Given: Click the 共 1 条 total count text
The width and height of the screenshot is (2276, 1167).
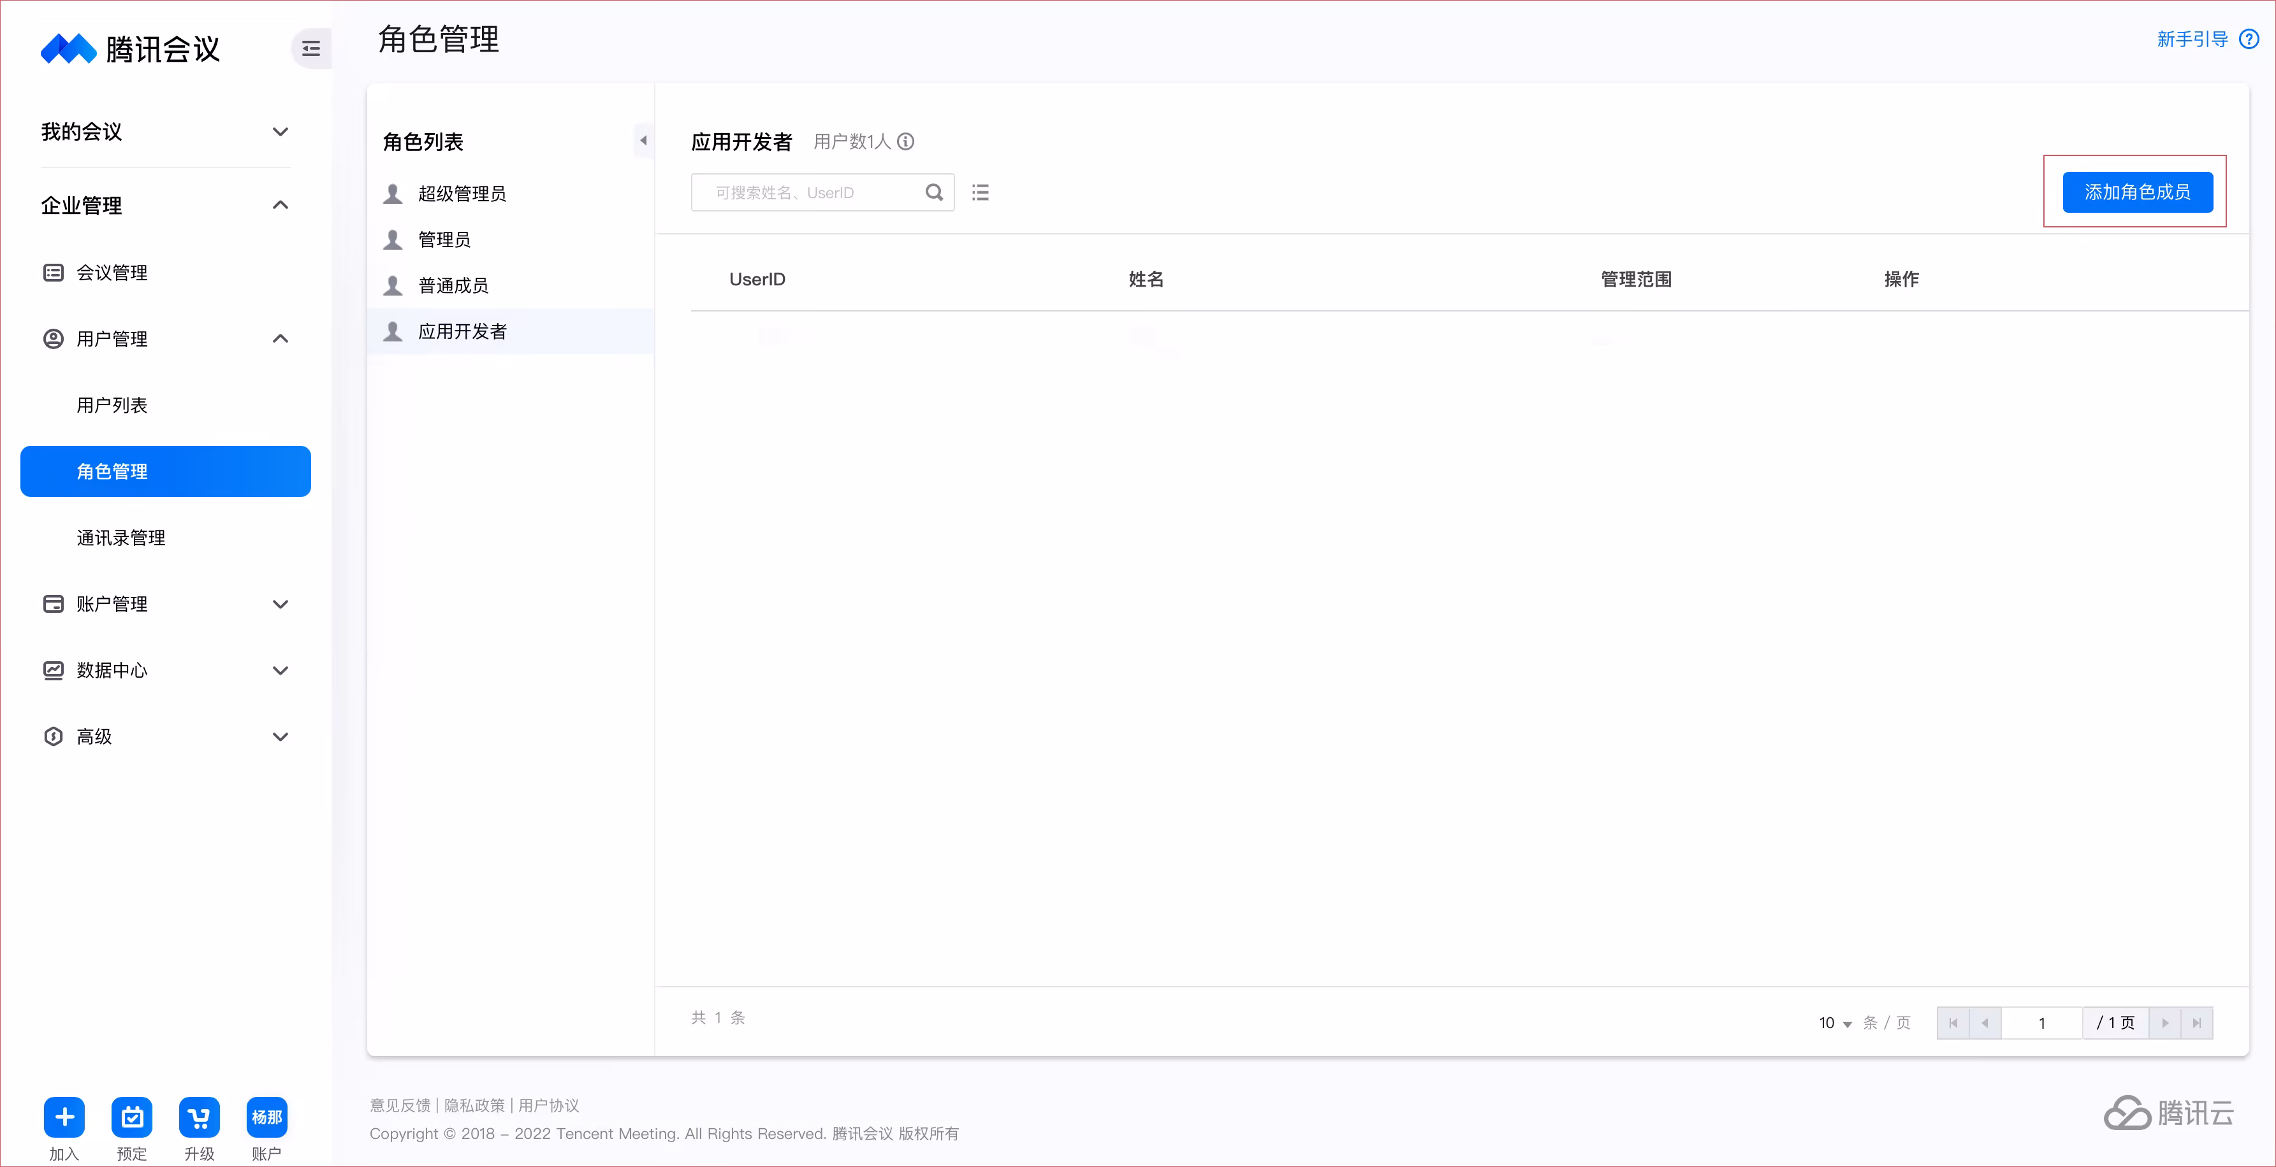Looking at the screenshot, I should 717,1018.
